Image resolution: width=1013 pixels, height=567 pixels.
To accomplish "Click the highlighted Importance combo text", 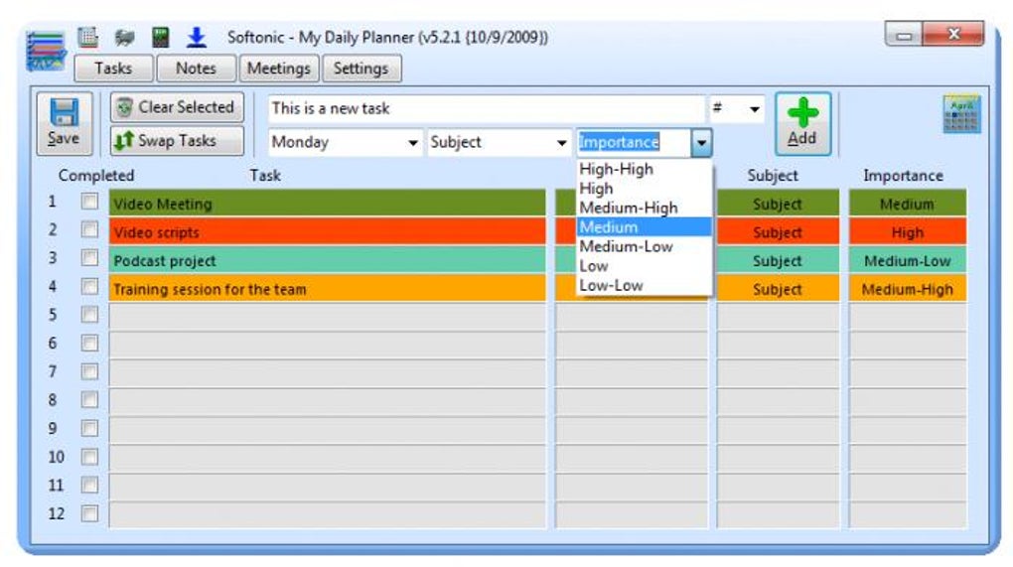I will (x=619, y=142).
